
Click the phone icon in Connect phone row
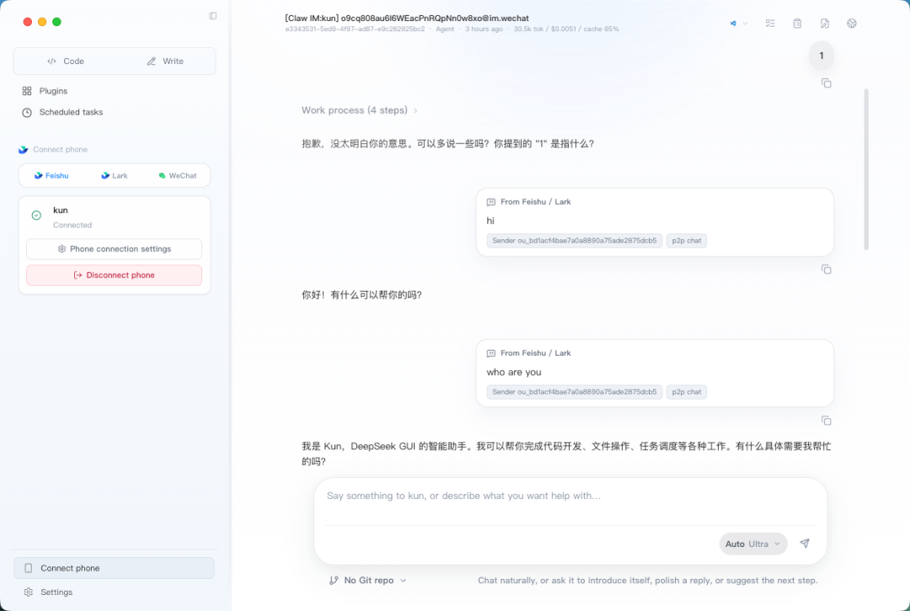[28, 568]
